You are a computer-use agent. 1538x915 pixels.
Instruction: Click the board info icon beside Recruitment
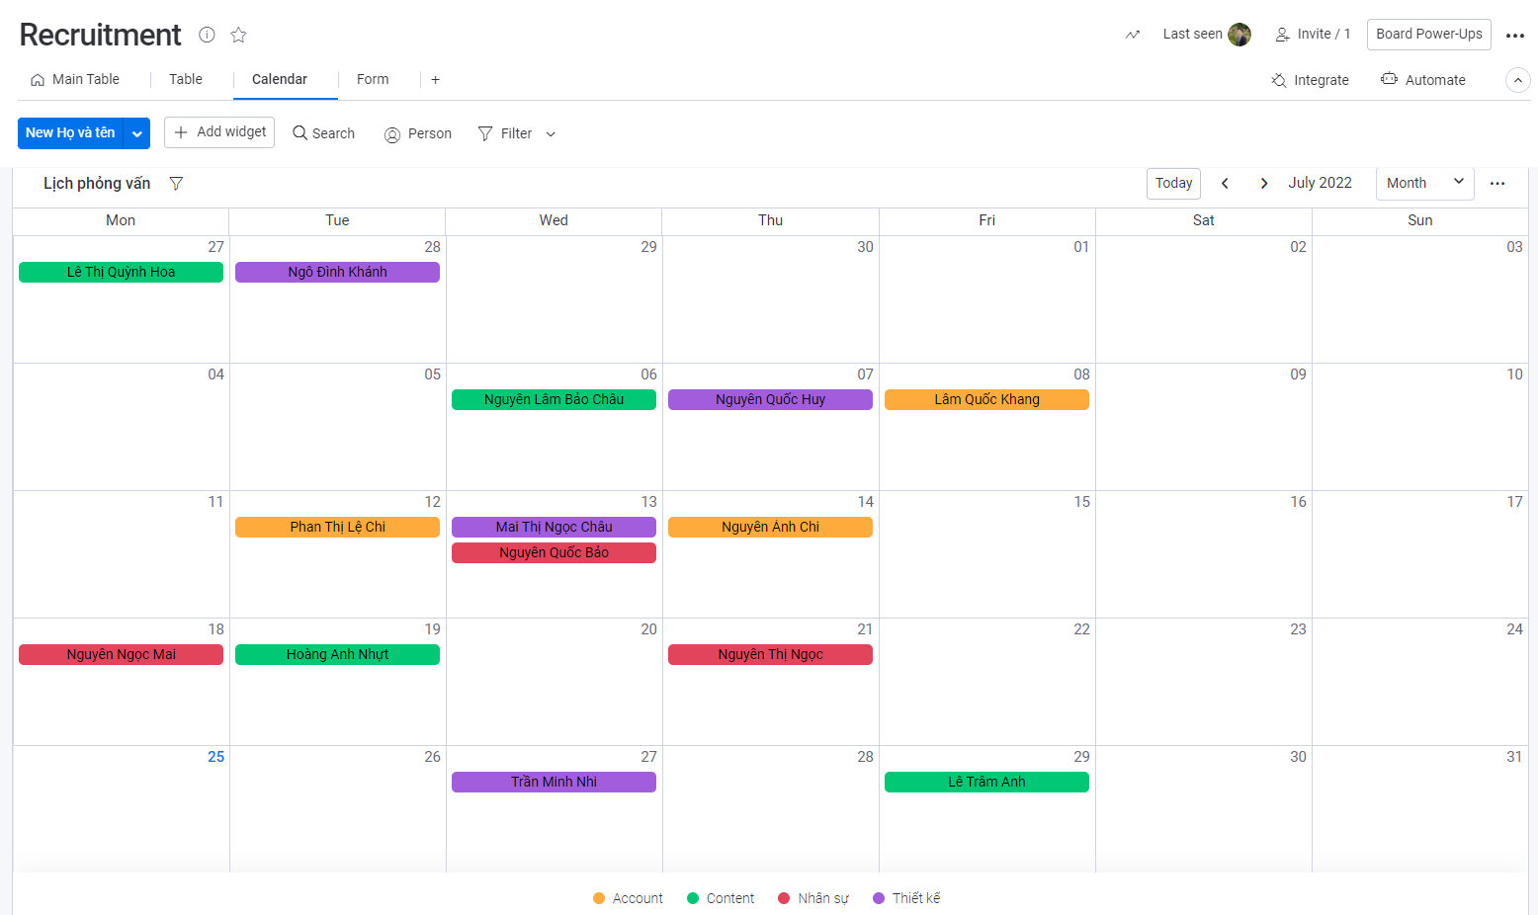[x=207, y=35]
